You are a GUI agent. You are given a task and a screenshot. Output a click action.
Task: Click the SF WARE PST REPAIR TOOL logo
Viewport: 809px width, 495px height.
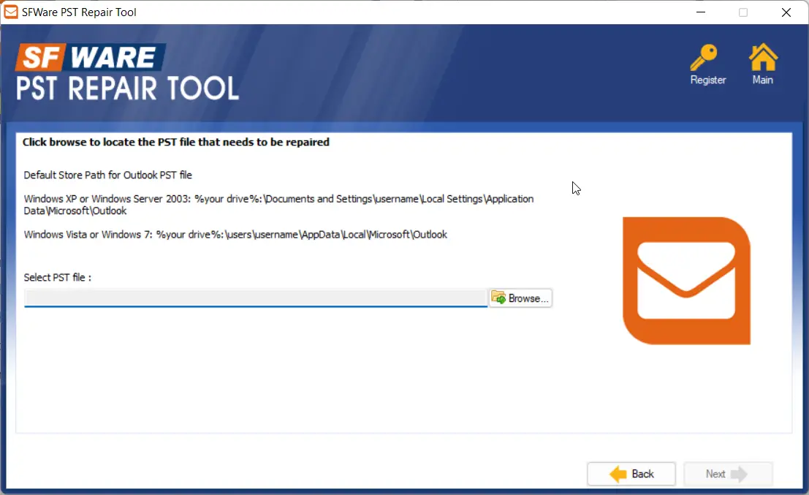(127, 72)
